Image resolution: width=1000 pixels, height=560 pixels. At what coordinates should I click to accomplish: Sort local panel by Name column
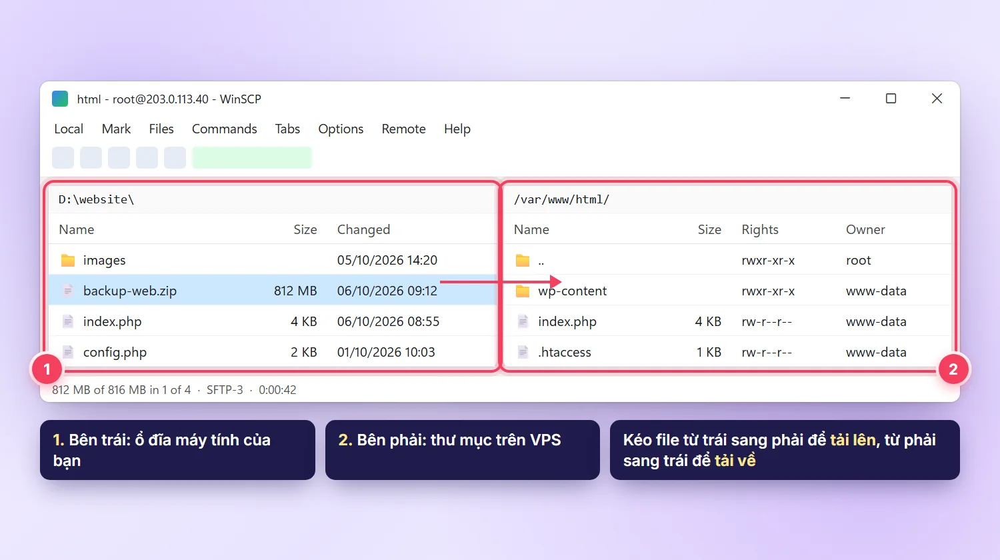tap(77, 229)
